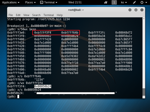
Task: Open the File menu
Action: pyautogui.click(x=10, y=15)
